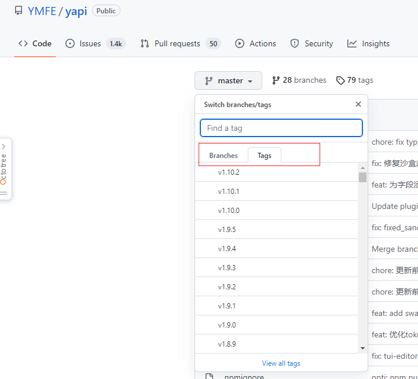Screen dimensions: 418x379
Task: Expand the master branch dropdown
Action: [x=228, y=81]
